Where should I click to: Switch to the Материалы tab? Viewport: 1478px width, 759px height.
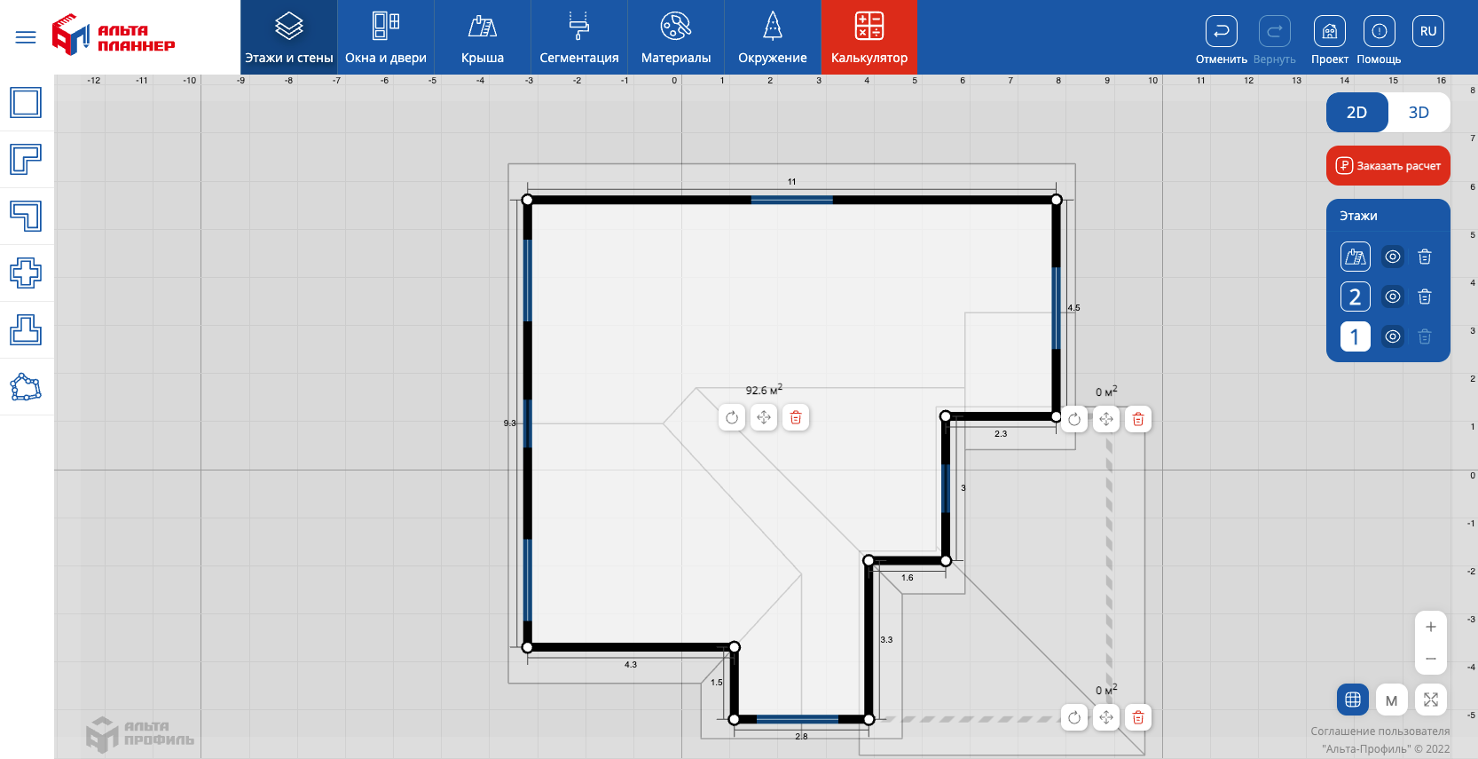click(x=676, y=37)
